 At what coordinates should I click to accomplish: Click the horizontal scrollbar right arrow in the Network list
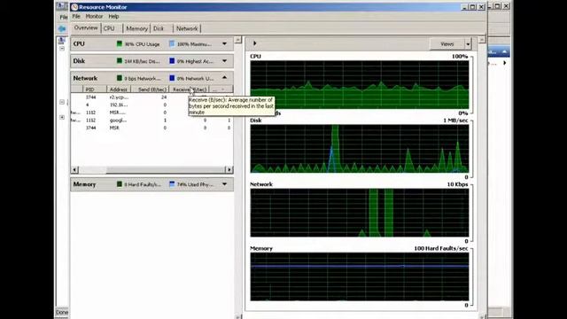tap(229, 169)
